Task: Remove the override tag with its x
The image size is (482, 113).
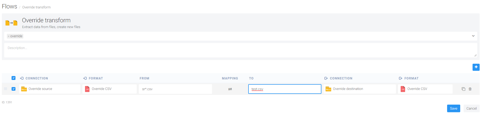Action: tap(8, 36)
